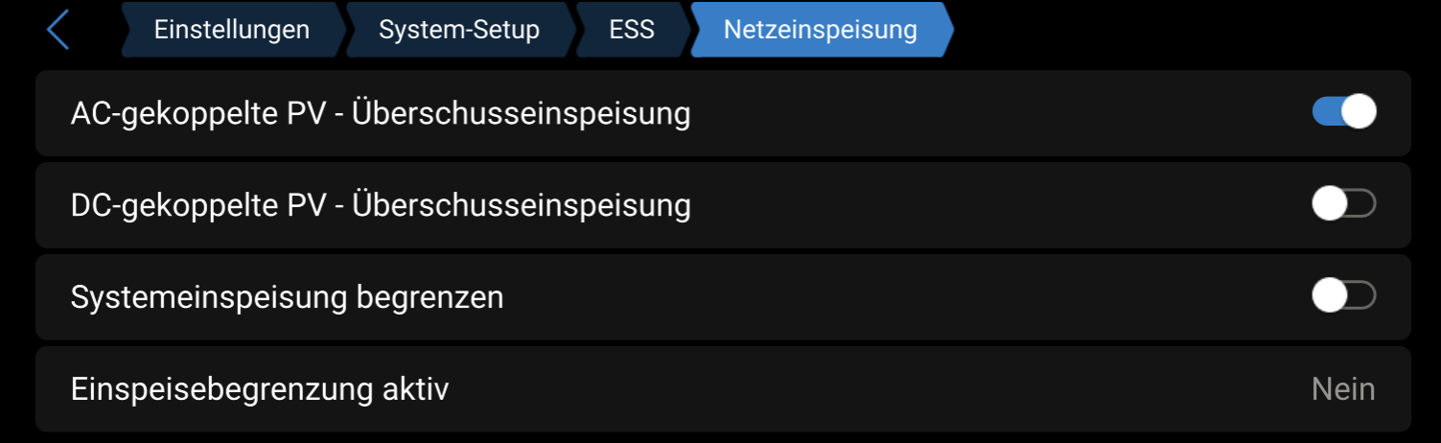This screenshot has height=443, width=1441.
Task: Click the knob of Systemeinspeisung begrenzen toggle
Action: click(1329, 296)
